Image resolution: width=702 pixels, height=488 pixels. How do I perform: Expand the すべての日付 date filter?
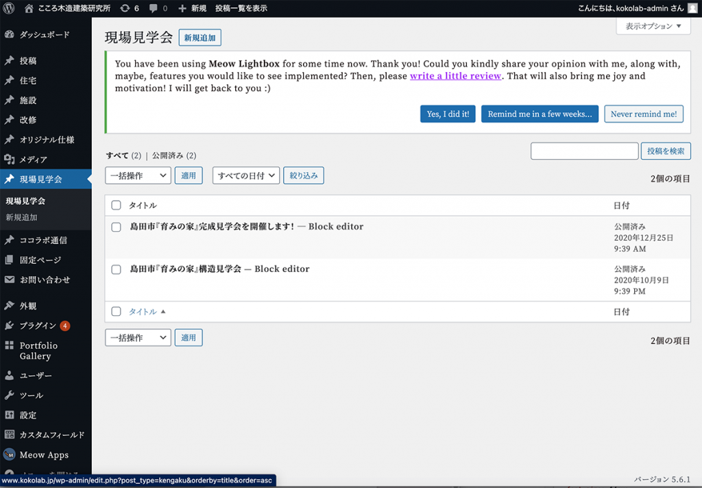246,175
